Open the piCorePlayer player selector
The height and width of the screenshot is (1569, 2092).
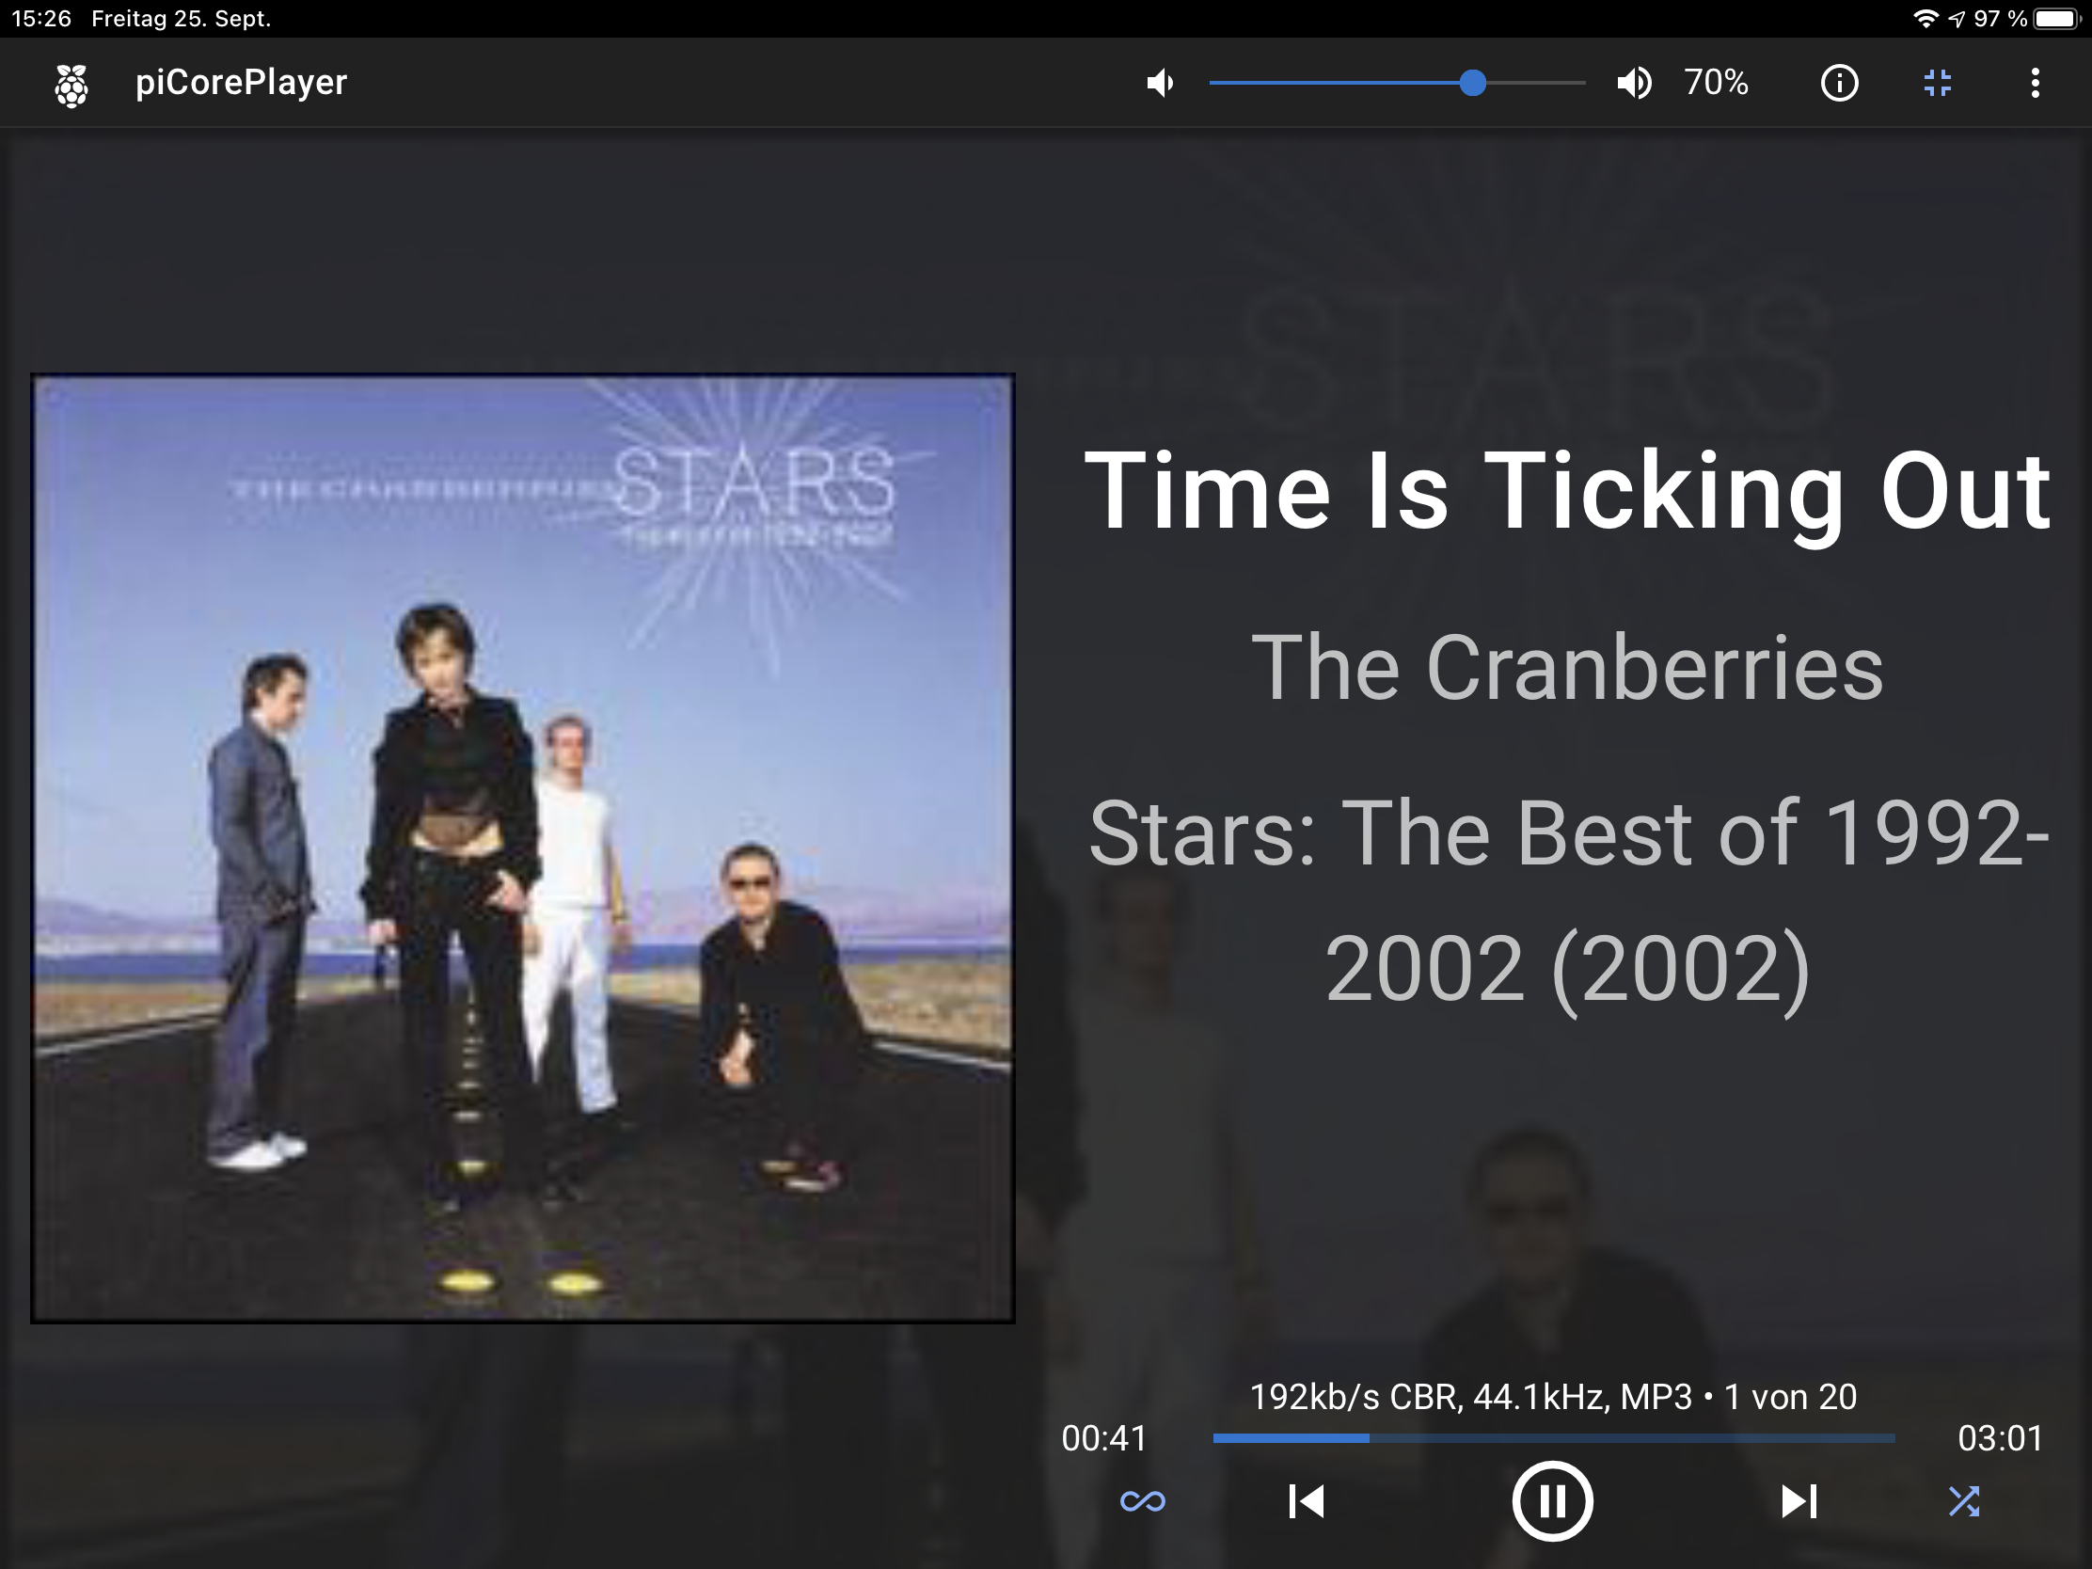241,83
